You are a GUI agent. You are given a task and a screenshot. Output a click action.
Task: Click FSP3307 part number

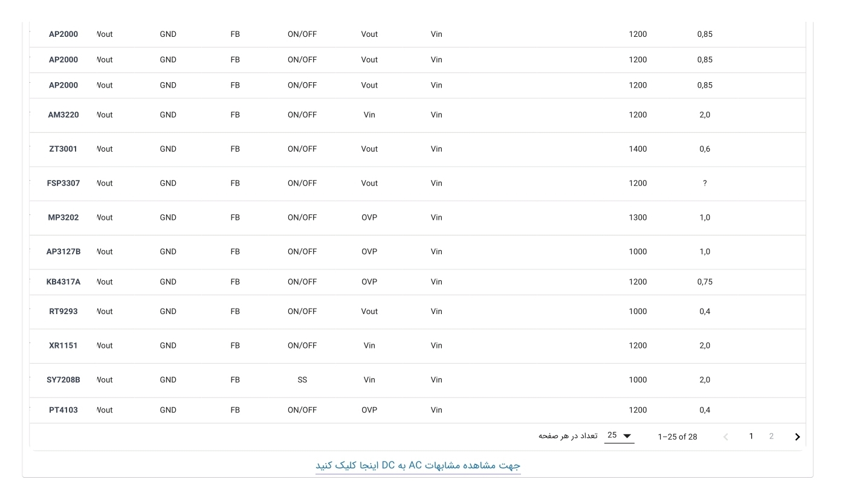(63, 183)
